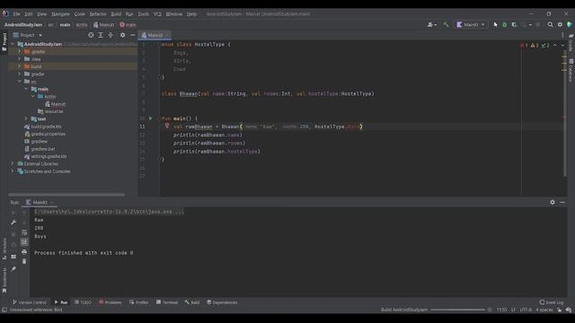The height and width of the screenshot is (323, 575).
Task: Click the green run gutter icon beside main
Action: (150, 118)
